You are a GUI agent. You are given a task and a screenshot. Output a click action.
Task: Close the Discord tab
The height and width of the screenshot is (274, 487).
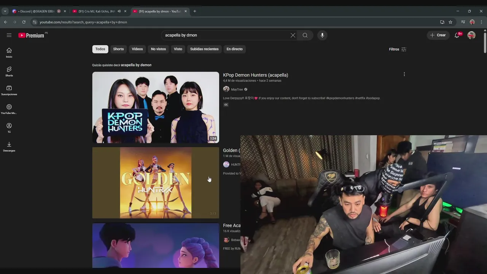(65, 11)
